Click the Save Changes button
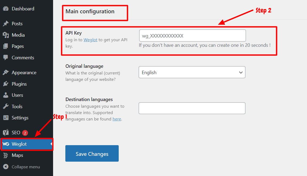The width and height of the screenshot is (307, 176). [x=92, y=153]
